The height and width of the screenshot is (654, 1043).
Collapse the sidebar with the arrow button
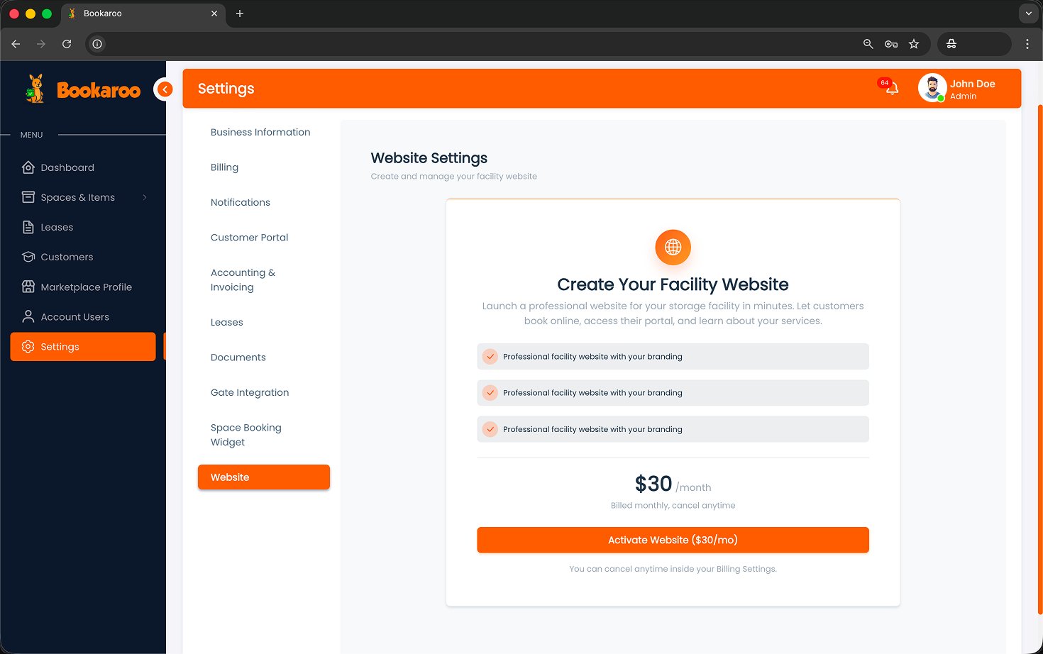click(x=165, y=89)
